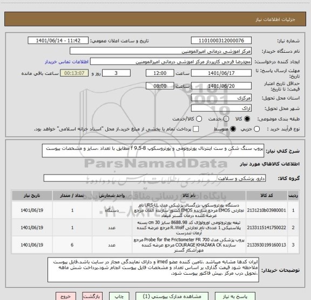Click the response deadline time 12:00

pos(160,73)
